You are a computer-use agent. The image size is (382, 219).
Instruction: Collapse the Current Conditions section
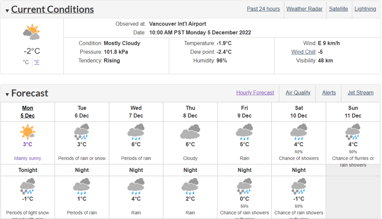pyautogui.click(x=7, y=11)
